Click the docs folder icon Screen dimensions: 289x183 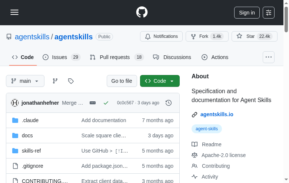pos(15,135)
